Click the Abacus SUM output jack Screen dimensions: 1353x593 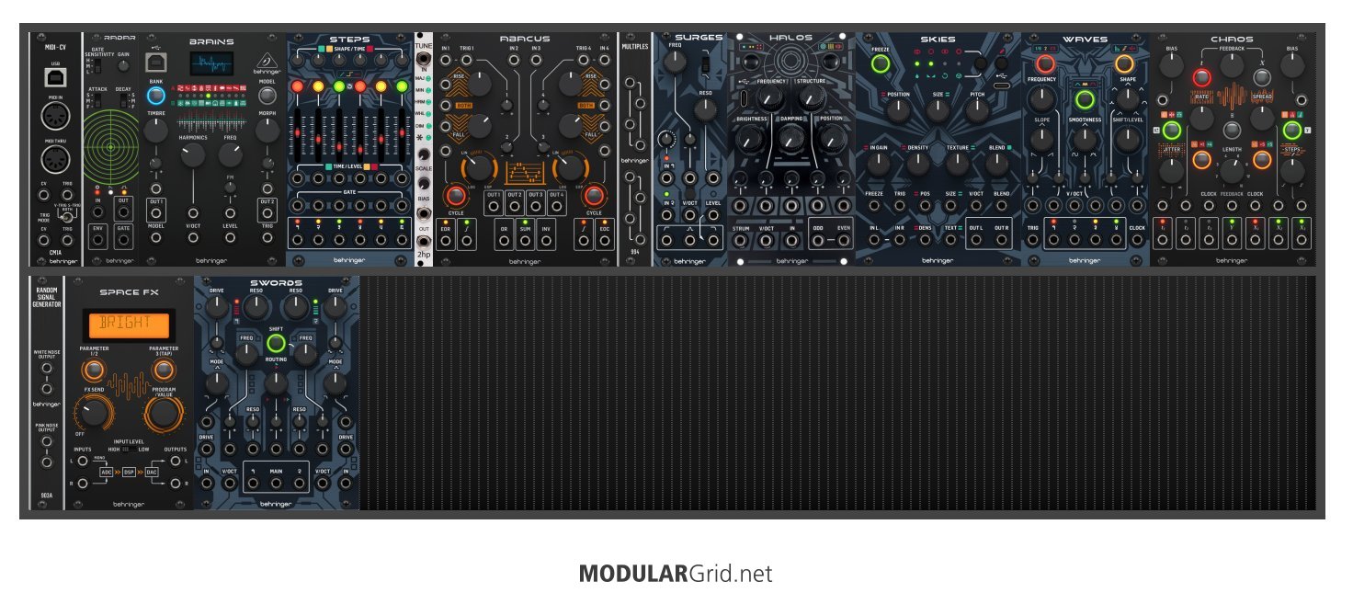[525, 243]
